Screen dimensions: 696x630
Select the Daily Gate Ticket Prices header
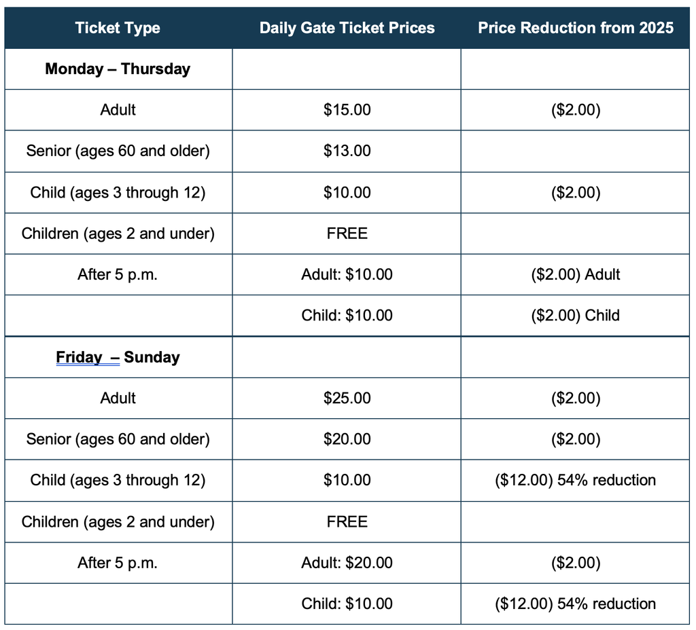[x=347, y=28]
